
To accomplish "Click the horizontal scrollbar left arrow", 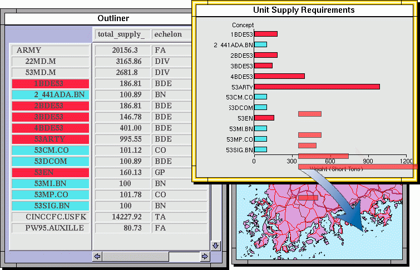I will pyautogui.click(x=97, y=257).
